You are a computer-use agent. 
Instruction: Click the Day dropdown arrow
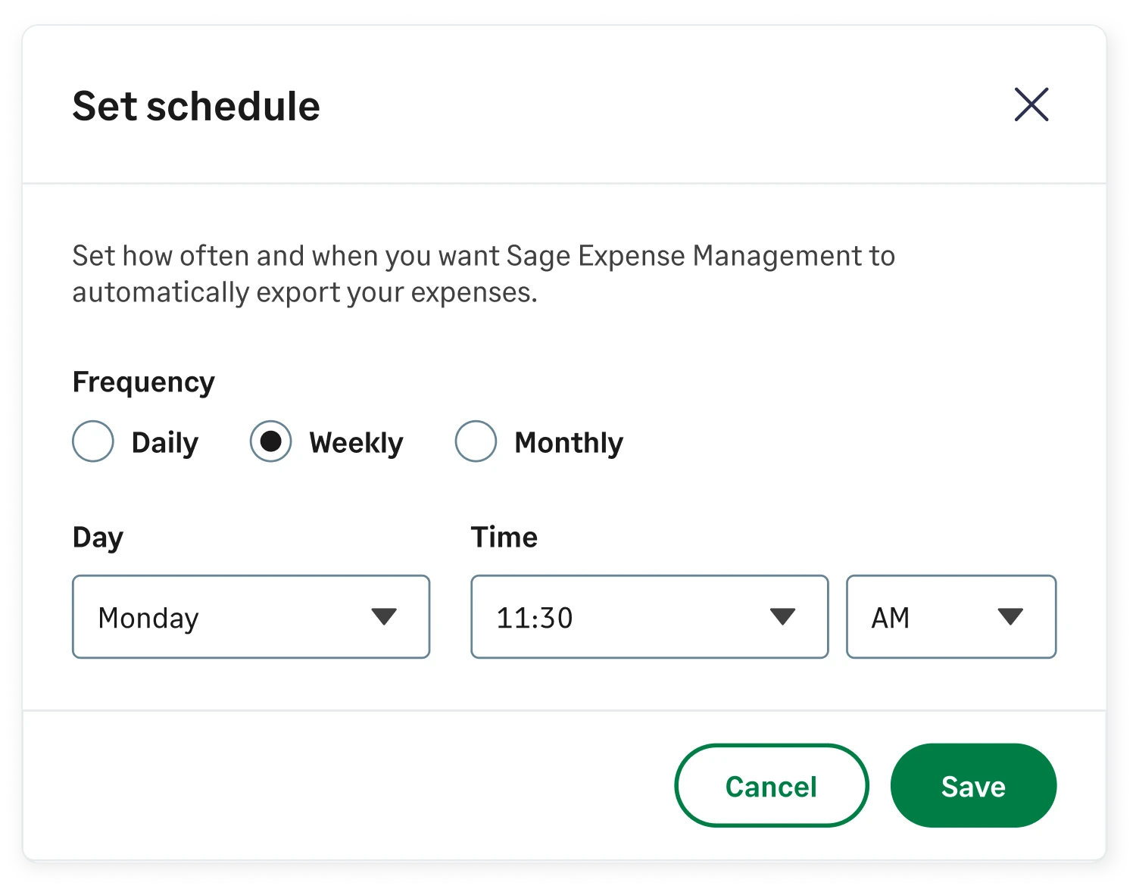pyautogui.click(x=385, y=616)
